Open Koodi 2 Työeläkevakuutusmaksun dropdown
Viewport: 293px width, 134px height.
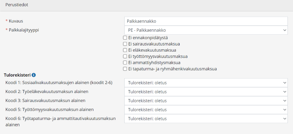click(x=206, y=92)
